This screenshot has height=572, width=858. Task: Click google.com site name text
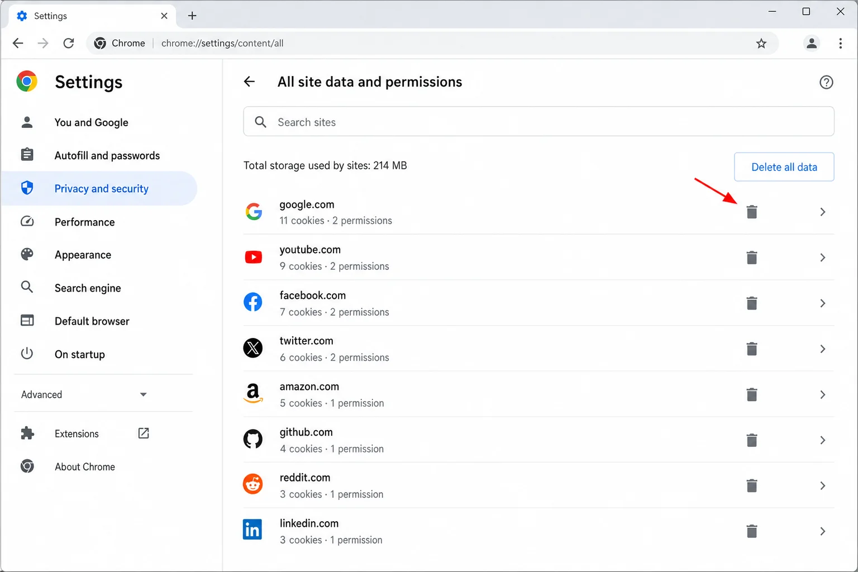[307, 204]
